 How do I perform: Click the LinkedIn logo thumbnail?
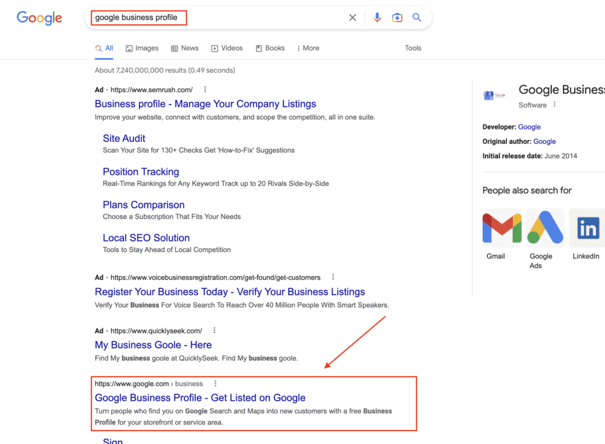(587, 228)
